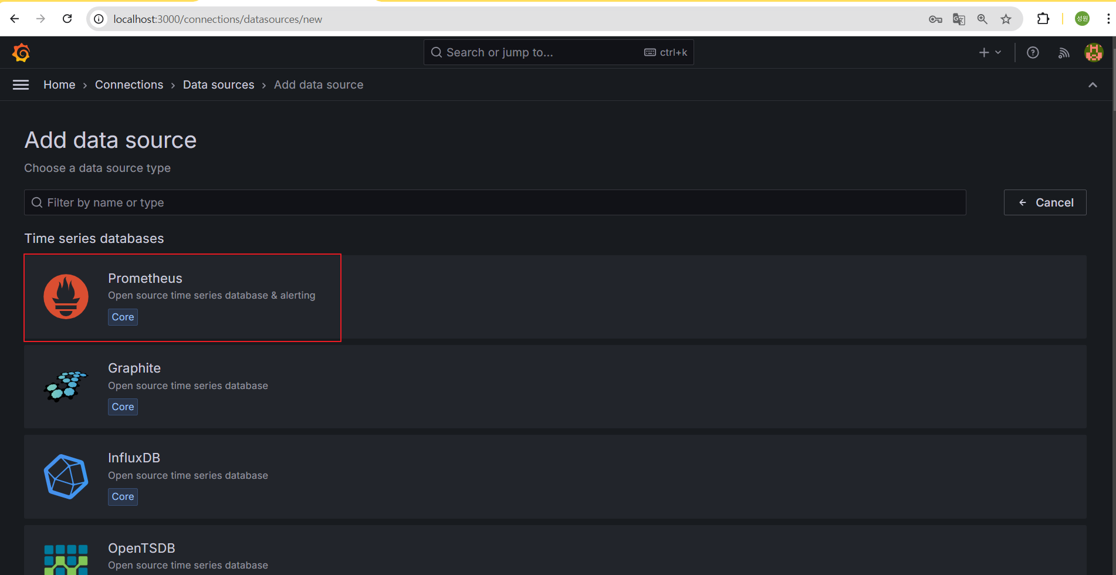Image resolution: width=1116 pixels, height=575 pixels.
Task: Go to Data sources breadcrumb
Action: pyautogui.click(x=218, y=85)
